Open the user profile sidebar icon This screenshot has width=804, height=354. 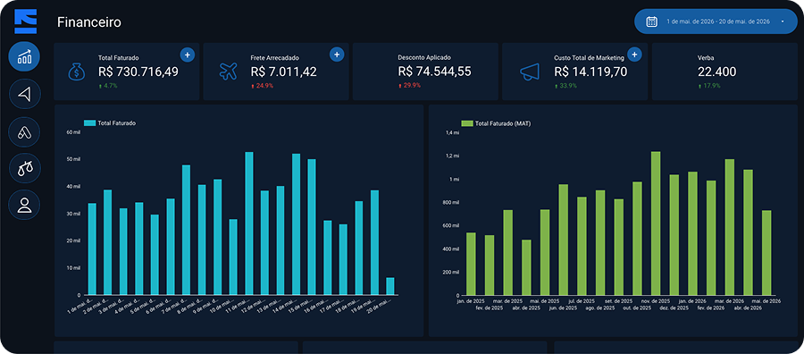tap(24, 205)
